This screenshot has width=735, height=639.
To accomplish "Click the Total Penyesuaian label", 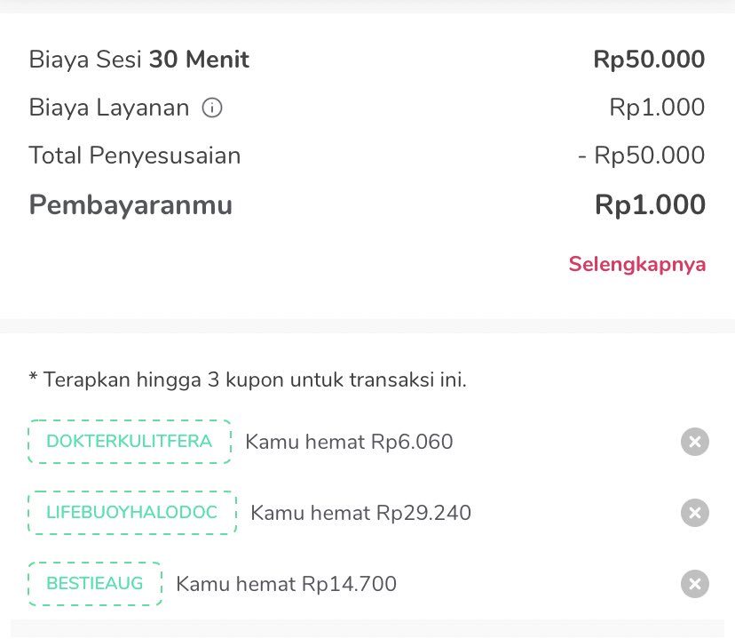I will pyautogui.click(x=135, y=156).
